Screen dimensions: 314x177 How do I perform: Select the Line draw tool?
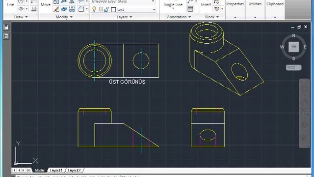point(10,4)
